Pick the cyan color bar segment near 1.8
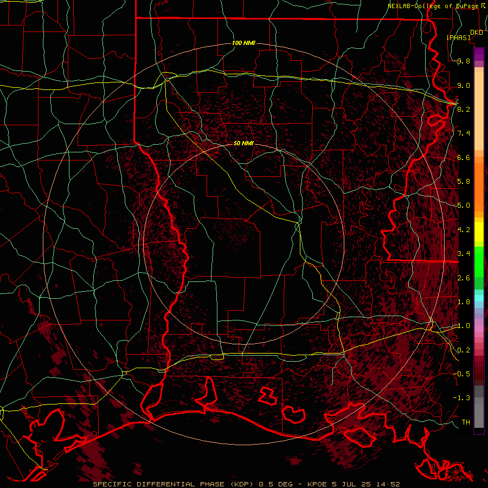 tap(479, 298)
